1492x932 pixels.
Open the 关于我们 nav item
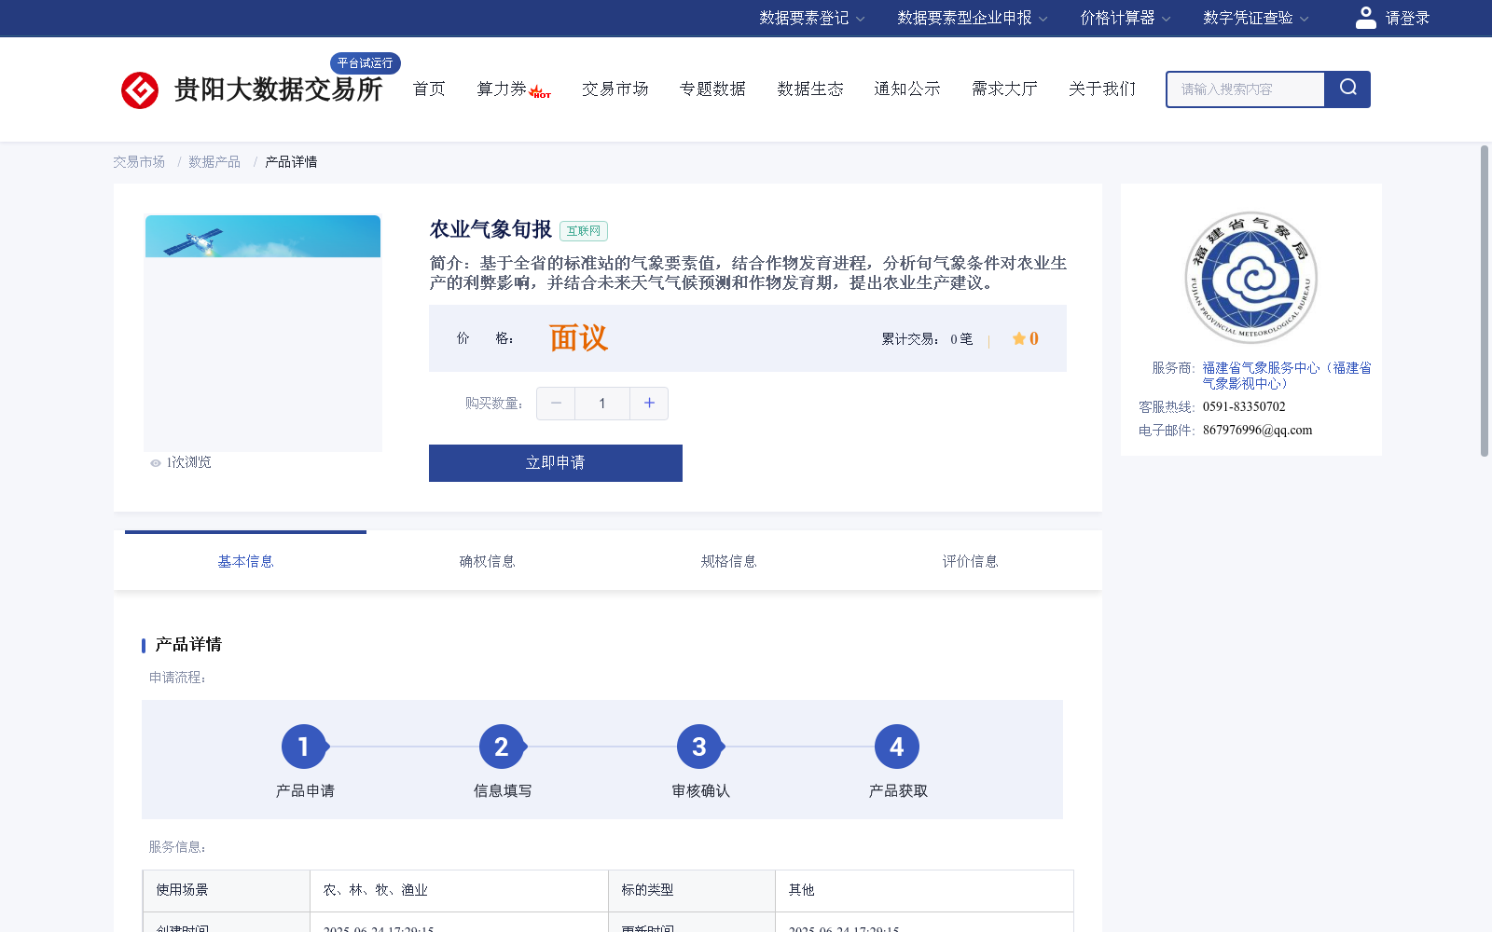point(1102,89)
